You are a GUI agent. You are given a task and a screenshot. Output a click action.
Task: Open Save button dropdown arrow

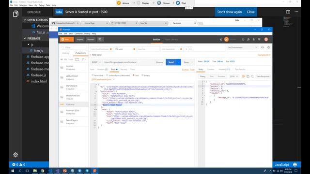click(192, 62)
